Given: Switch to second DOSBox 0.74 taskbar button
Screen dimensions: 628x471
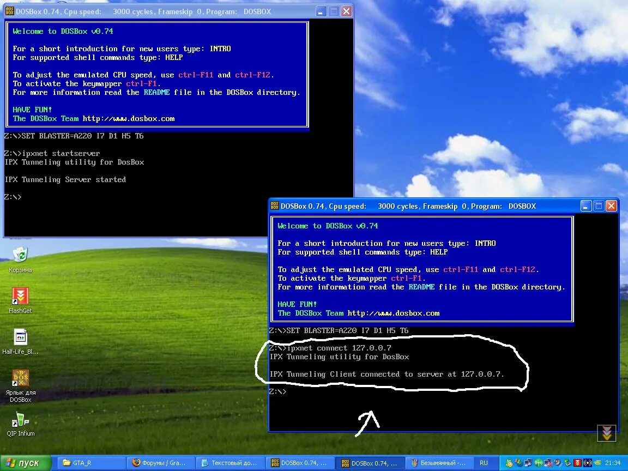Looking at the screenshot, I should tap(369, 463).
